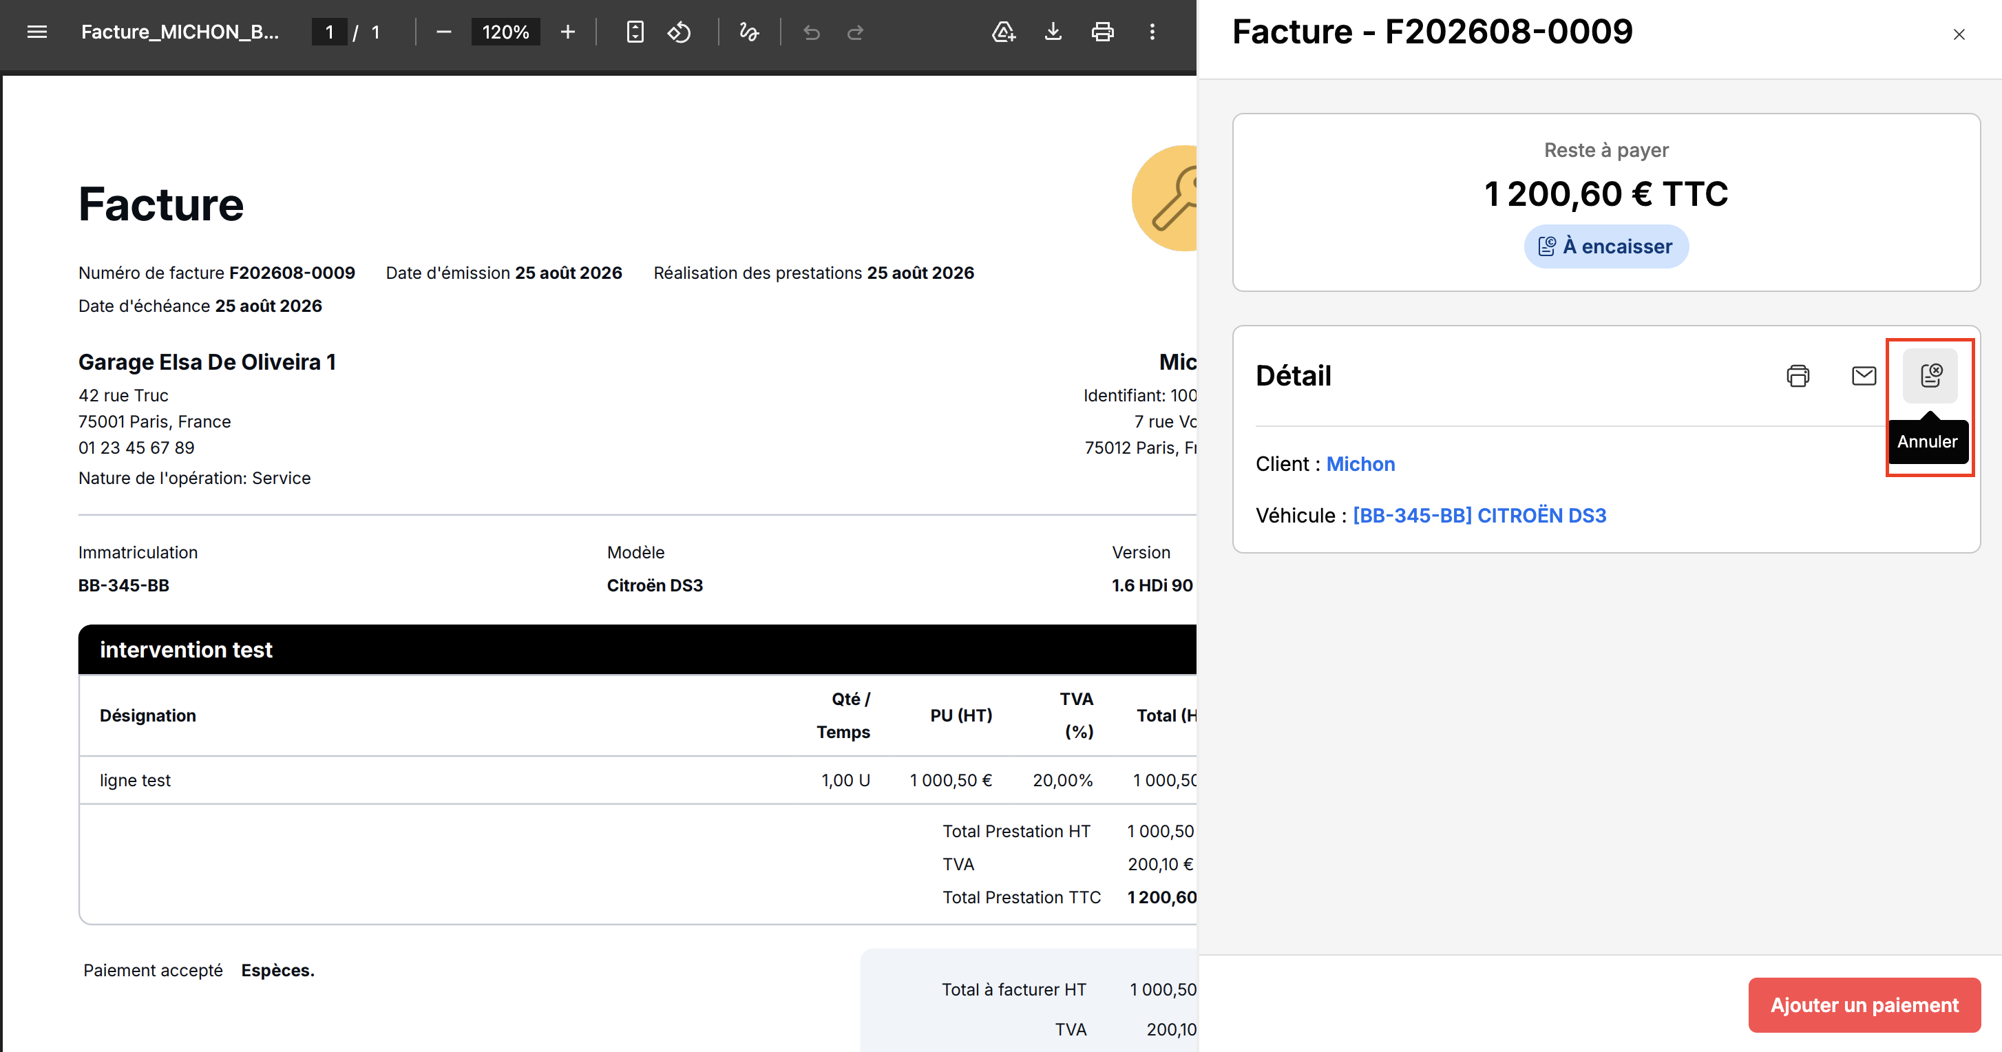The width and height of the screenshot is (2002, 1052).
Task: Click the 1 200,60 € TTC amount
Action: [1606, 193]
